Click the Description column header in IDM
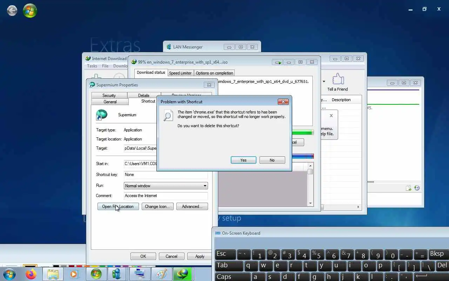 (x=341, y=100)
